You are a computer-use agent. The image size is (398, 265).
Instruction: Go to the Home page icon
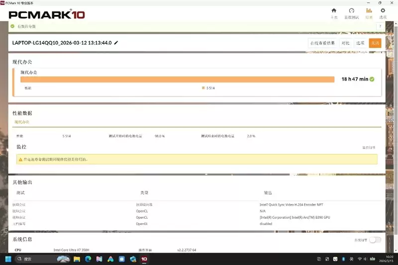click(334, 10)
